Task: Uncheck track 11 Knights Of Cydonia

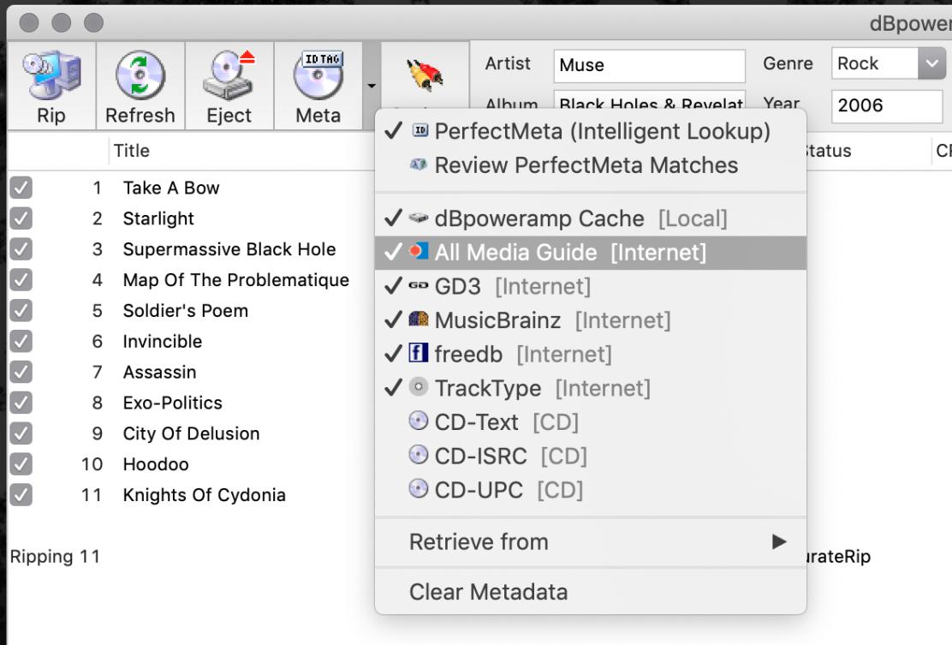Action: pos(21,494)
